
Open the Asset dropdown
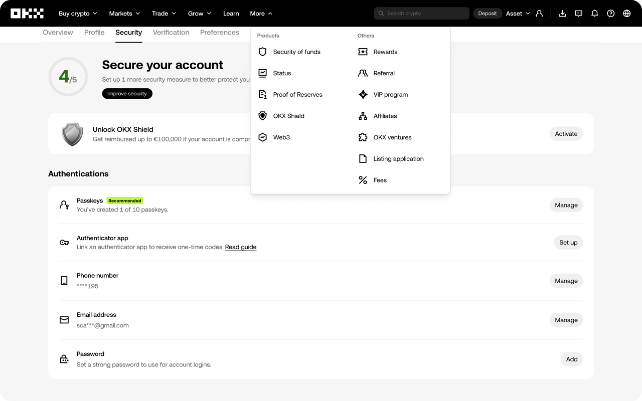[518, 14]
